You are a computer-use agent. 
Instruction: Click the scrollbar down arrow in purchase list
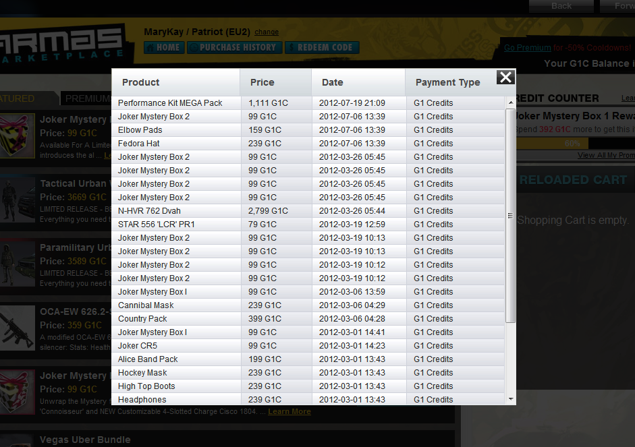point(510,399)
